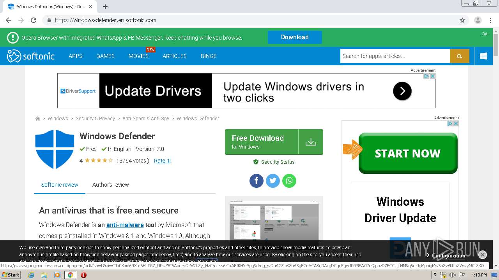Open Chrome's three-dot menu
499x280 pixels.
click(490, 20)
